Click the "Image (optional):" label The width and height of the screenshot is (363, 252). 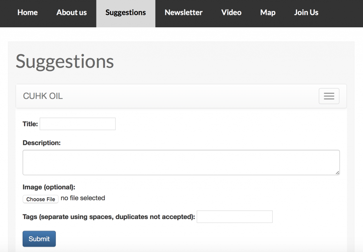click(49, 187)
